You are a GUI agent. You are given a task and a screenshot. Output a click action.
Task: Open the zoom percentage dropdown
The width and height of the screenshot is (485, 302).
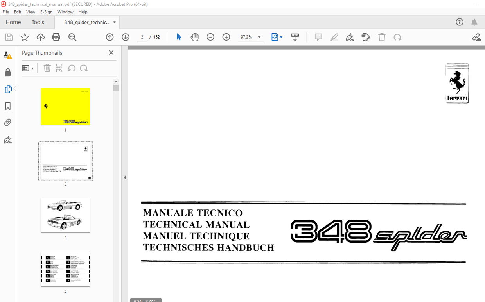pos(259,37)
